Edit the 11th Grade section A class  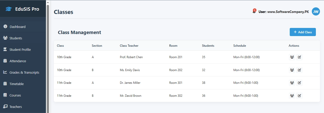click(x=299, y=83)
